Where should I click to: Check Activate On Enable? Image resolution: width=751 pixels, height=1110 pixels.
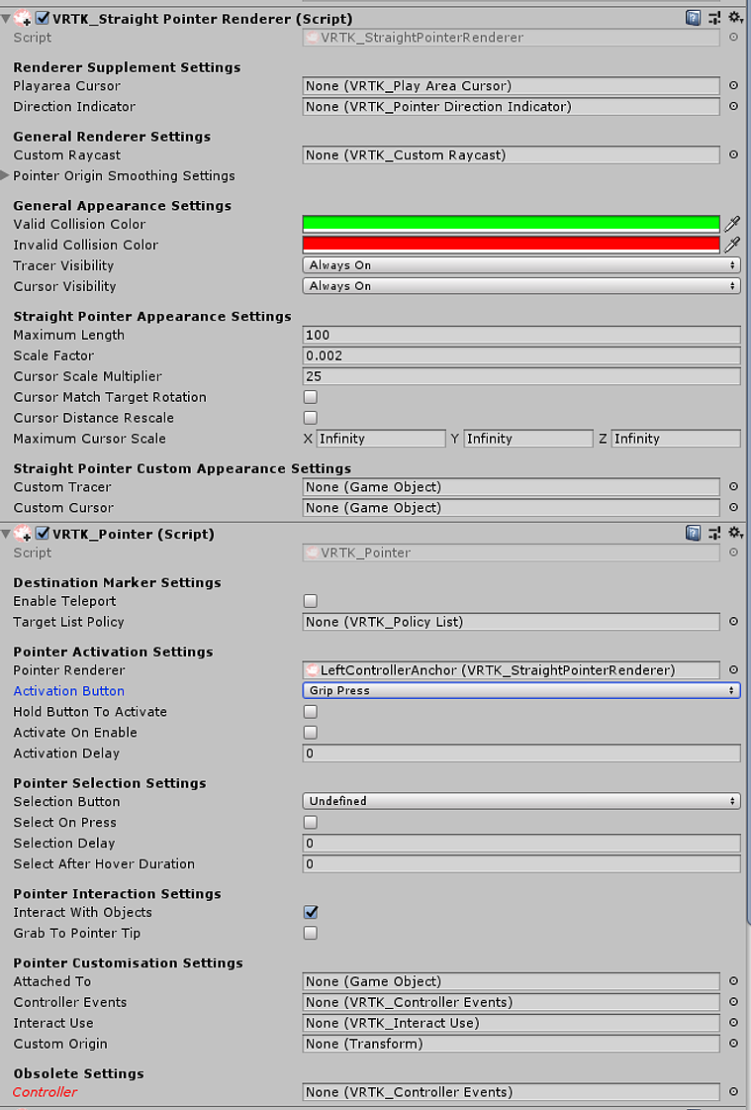[311, 732]
